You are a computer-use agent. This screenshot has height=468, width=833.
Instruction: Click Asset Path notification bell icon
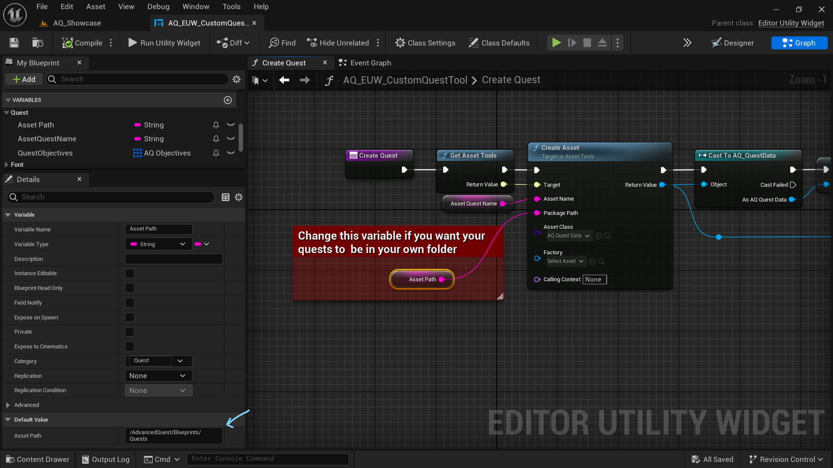[x=216, y=125]
